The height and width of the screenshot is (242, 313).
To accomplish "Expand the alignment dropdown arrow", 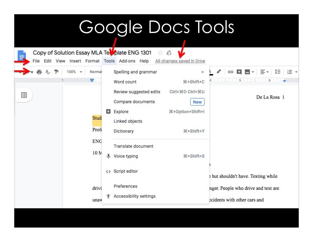I will click(267, 72).
